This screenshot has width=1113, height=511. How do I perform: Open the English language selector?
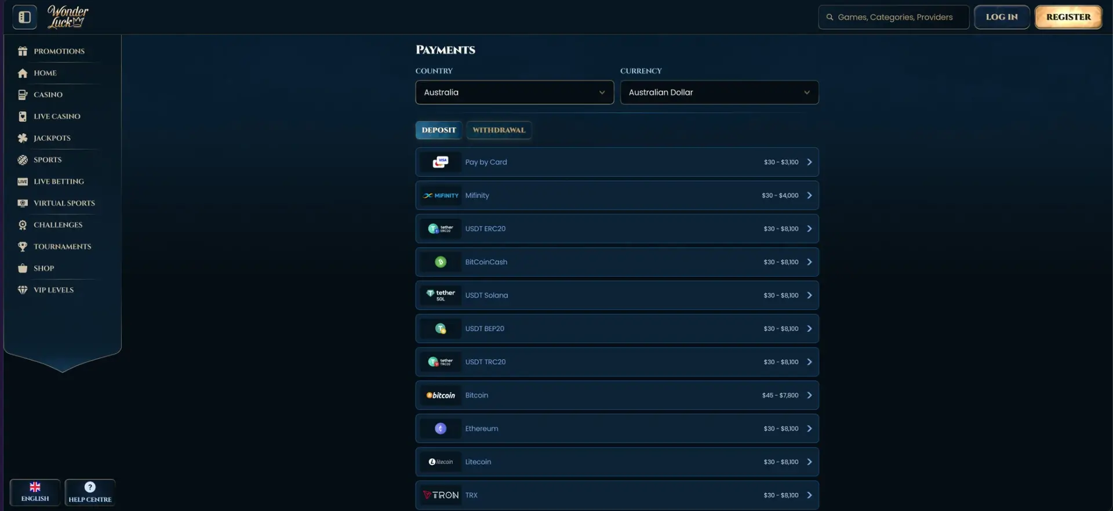35,492
